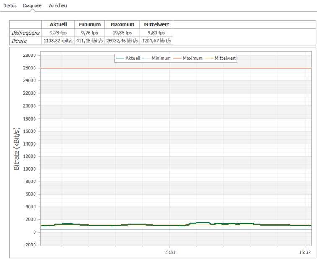Click the 15:31 time axis label
This screenshot has height=259, width=317.
pos(169,252)
